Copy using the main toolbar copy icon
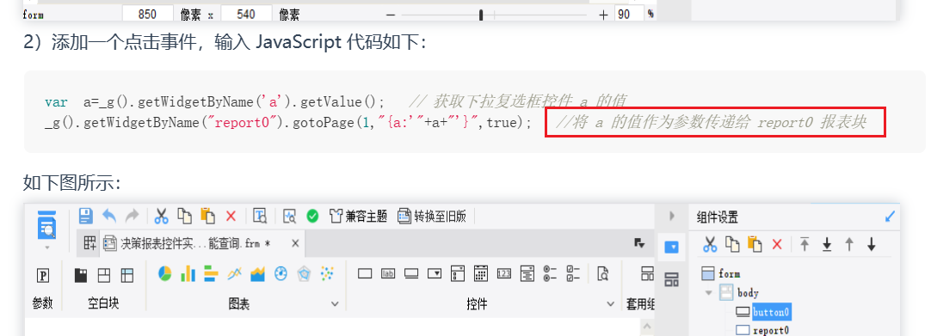Screen dimensions: 931x336 coord(185,216)
